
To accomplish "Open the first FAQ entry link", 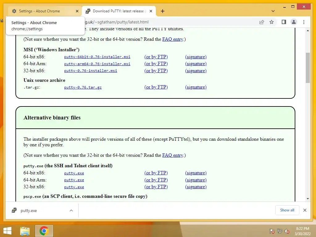I will [x=173, y=39].
